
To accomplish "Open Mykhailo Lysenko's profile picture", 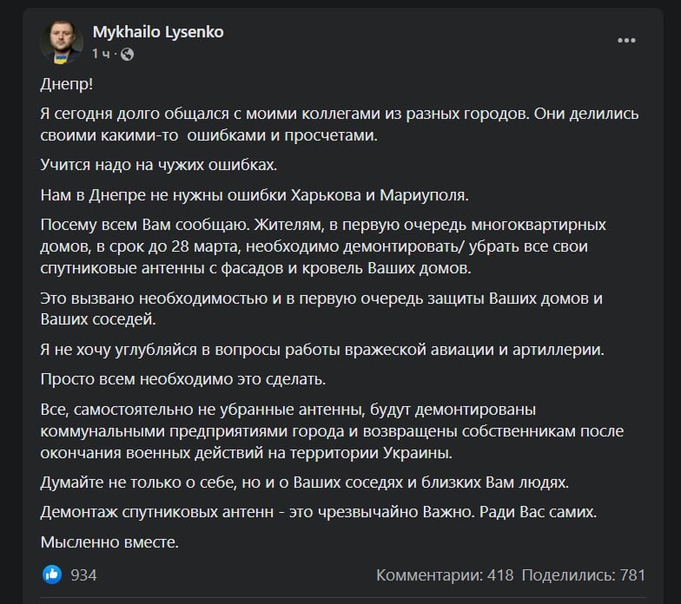I will [62, 42].
